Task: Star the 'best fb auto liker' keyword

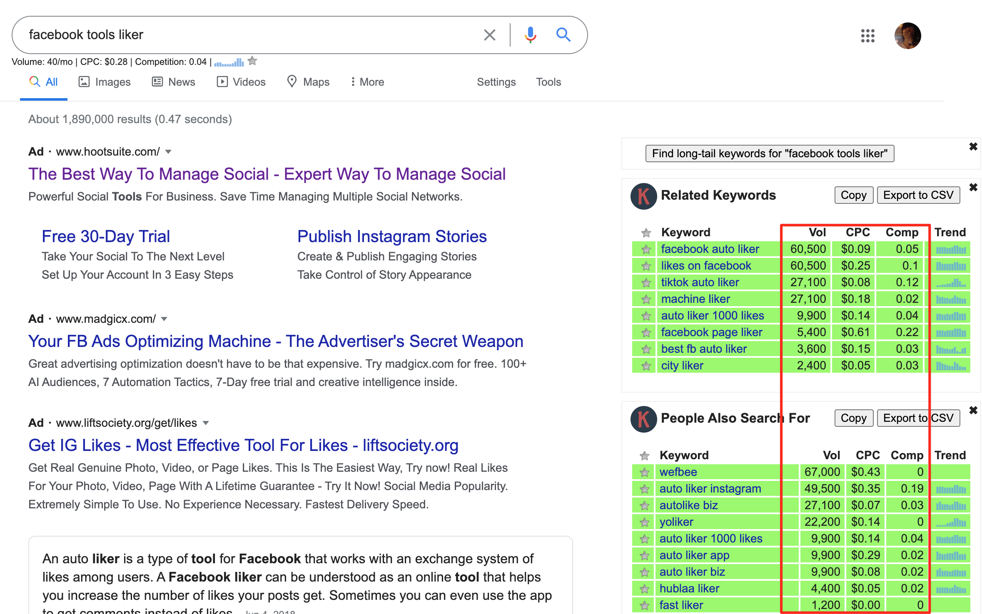Action: 646,349
